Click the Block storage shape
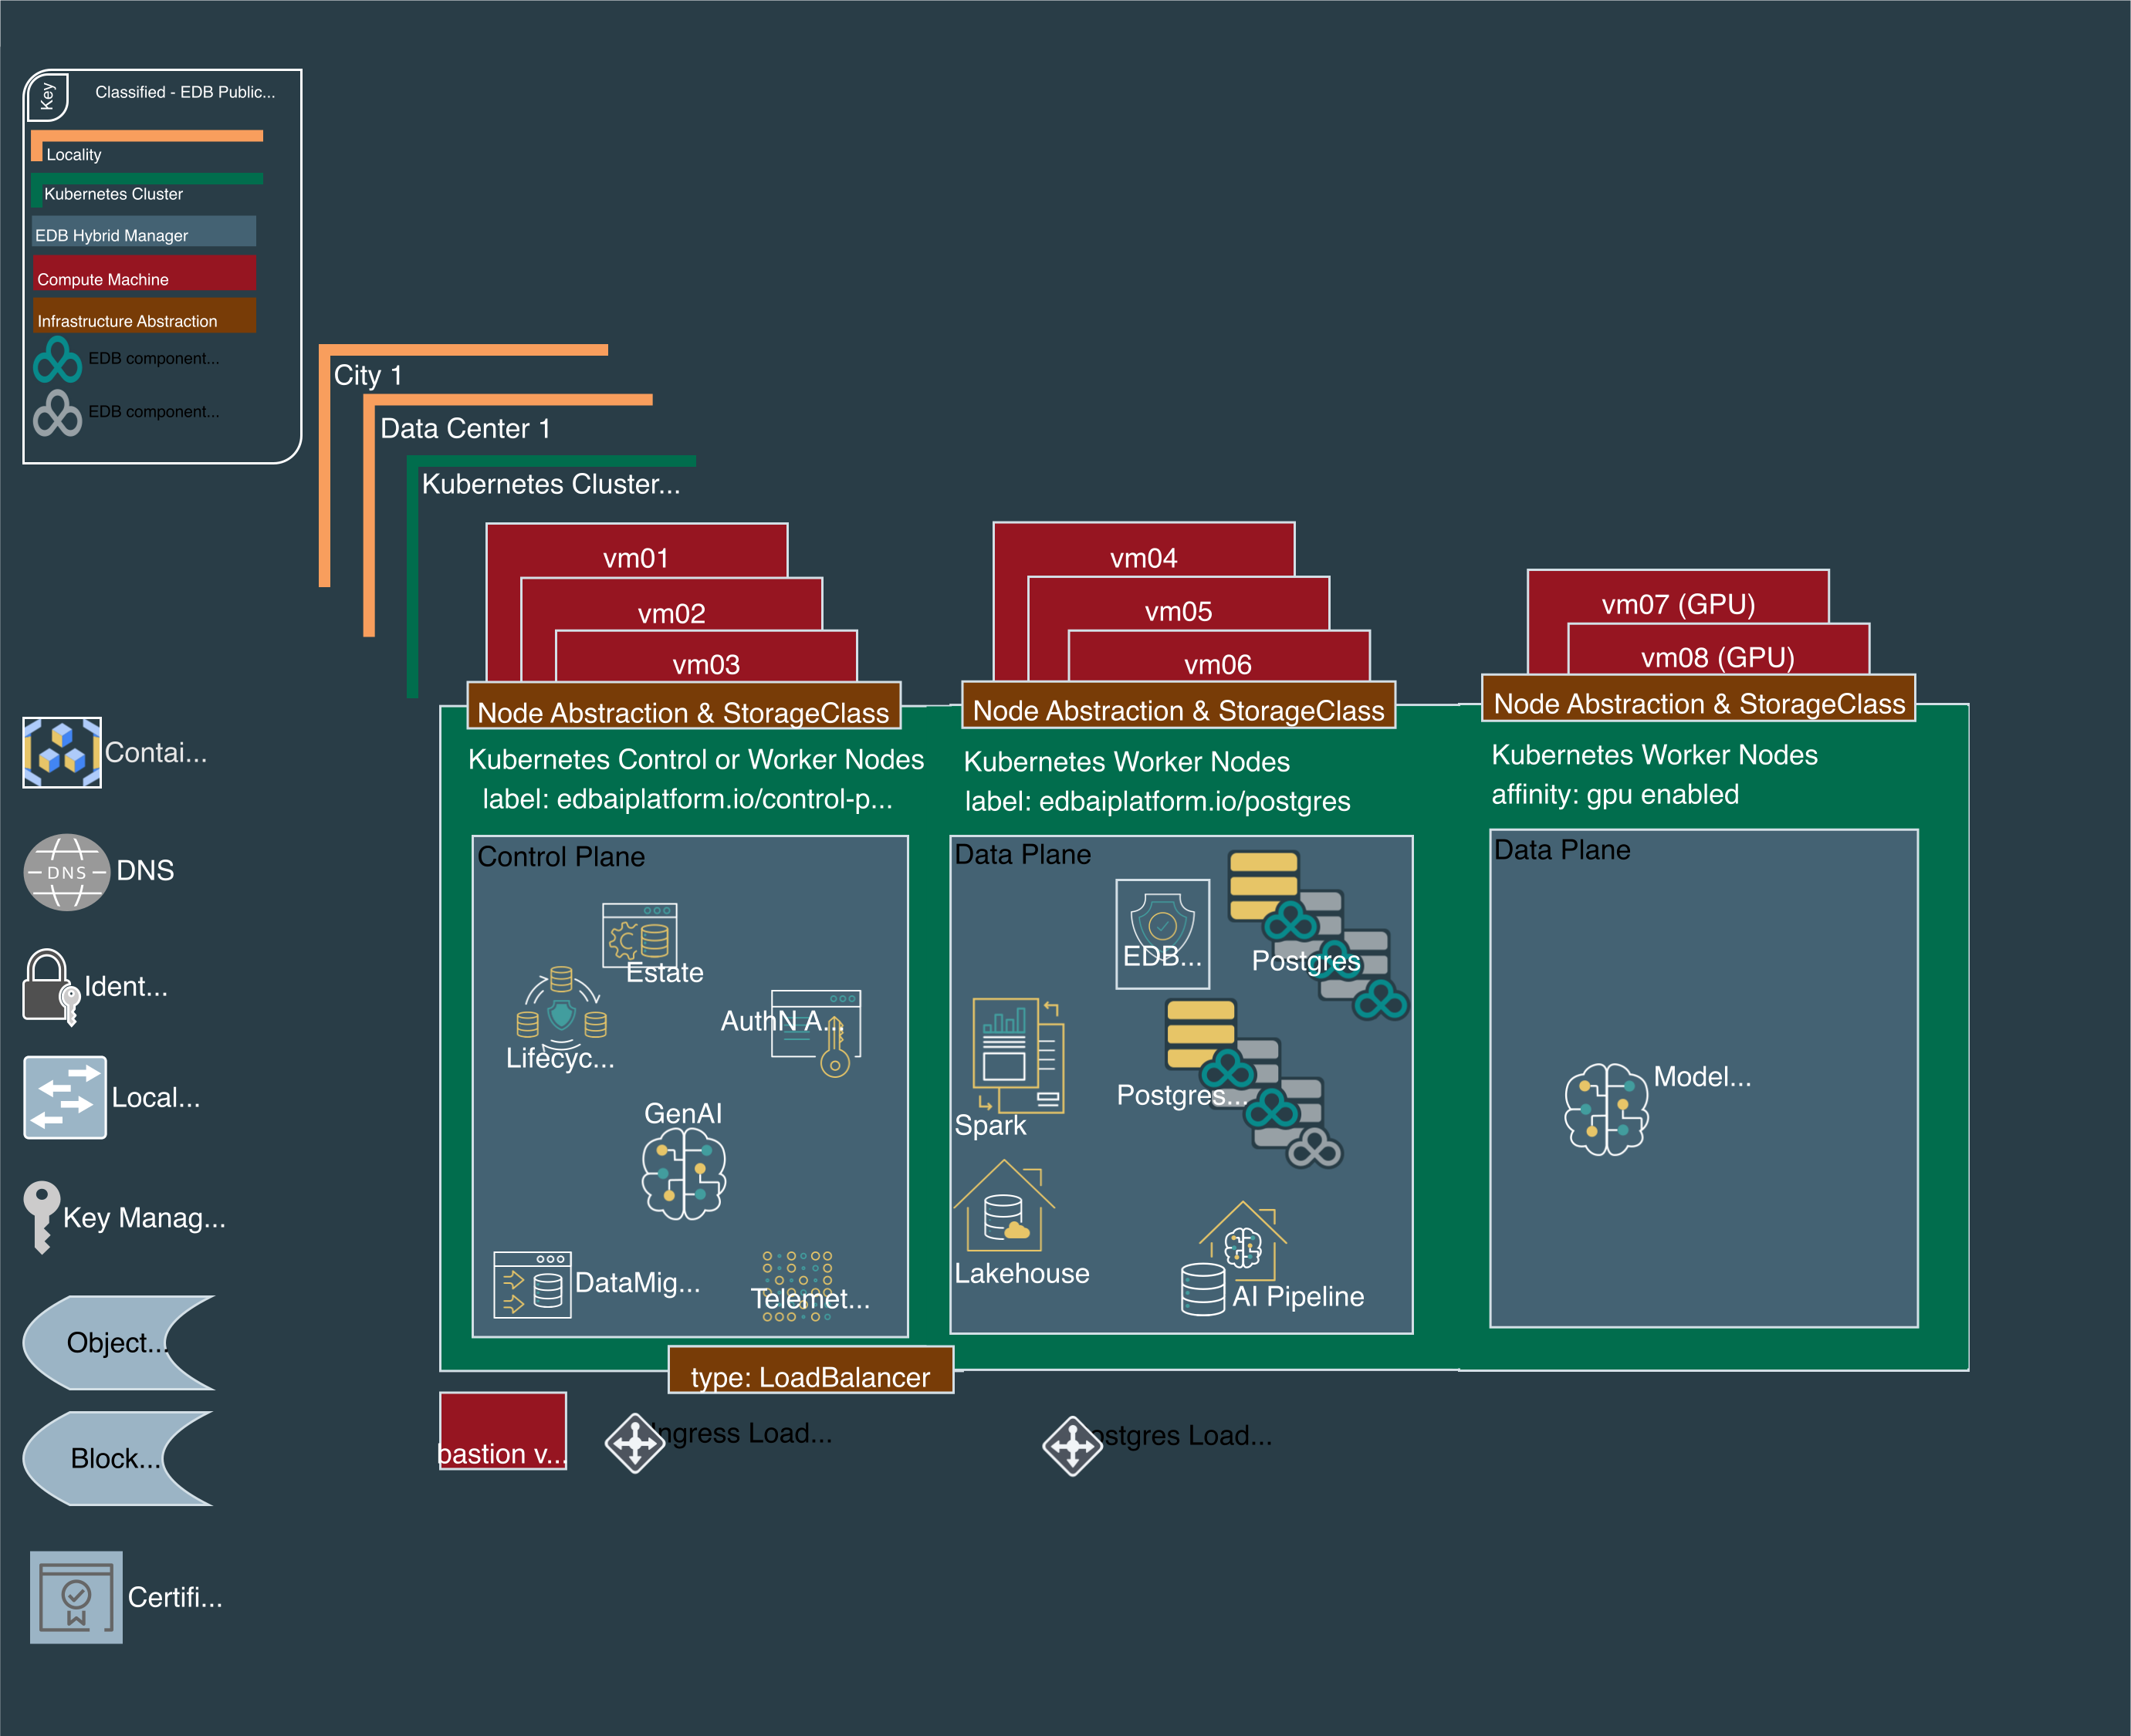Image resolution: width=2131 pixels, height=1736 pixels. pyautogui.click(x=118, y=1458)
